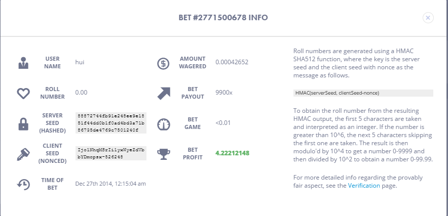This screenshot has height=216, width=448.
Task: Click the bet title heading
Action: [223, 18]
